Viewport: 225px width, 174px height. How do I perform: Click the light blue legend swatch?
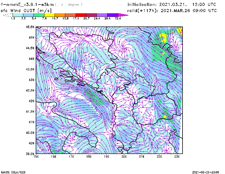(28, 15)
